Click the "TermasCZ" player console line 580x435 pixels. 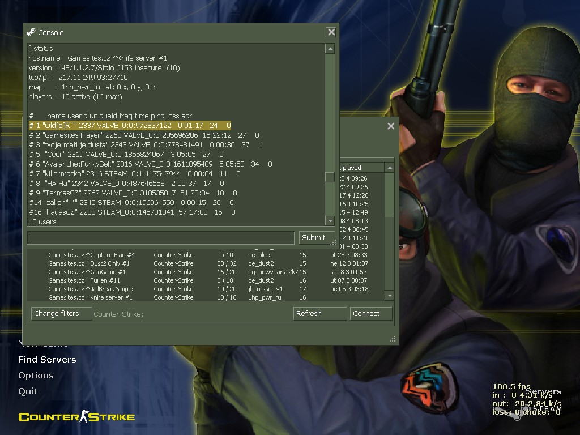(x=133, y=193)
